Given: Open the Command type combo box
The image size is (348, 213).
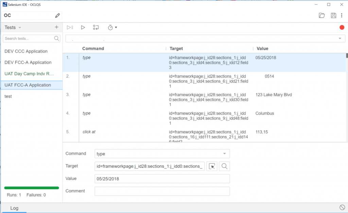Looking at the screenshot, I should pos(162,154).
